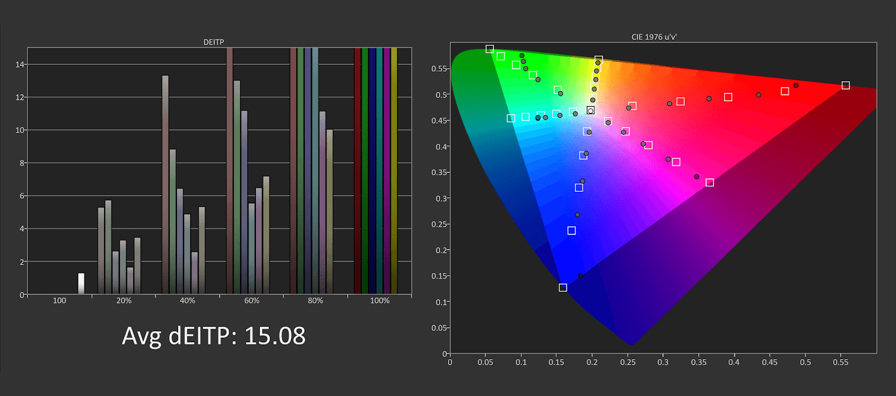Click the cyan target square at left edge
Viewport: 896px width, 396px height.
pyautogui.click(x=511, y=118)
